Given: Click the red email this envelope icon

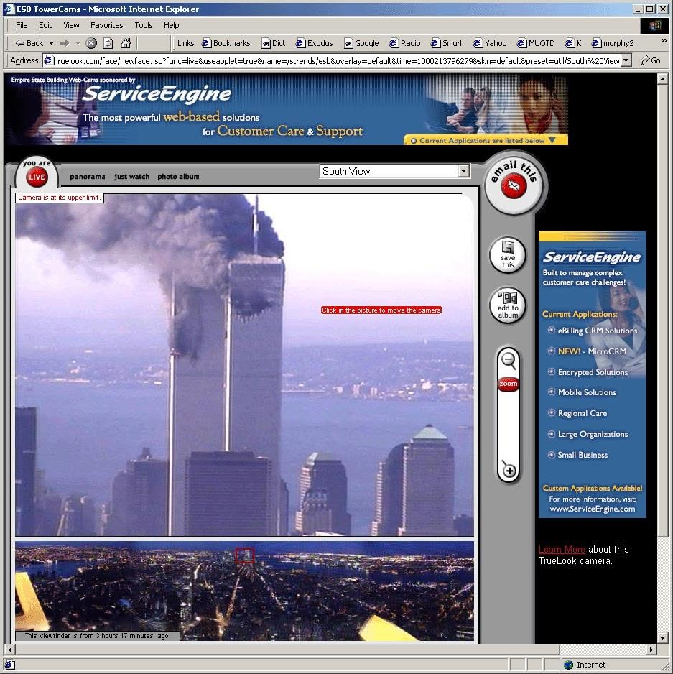Looking at the screenshot, I should 514,186.
